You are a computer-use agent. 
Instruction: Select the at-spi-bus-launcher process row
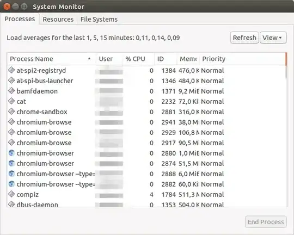pyautogui.click(x=146, y=81)
